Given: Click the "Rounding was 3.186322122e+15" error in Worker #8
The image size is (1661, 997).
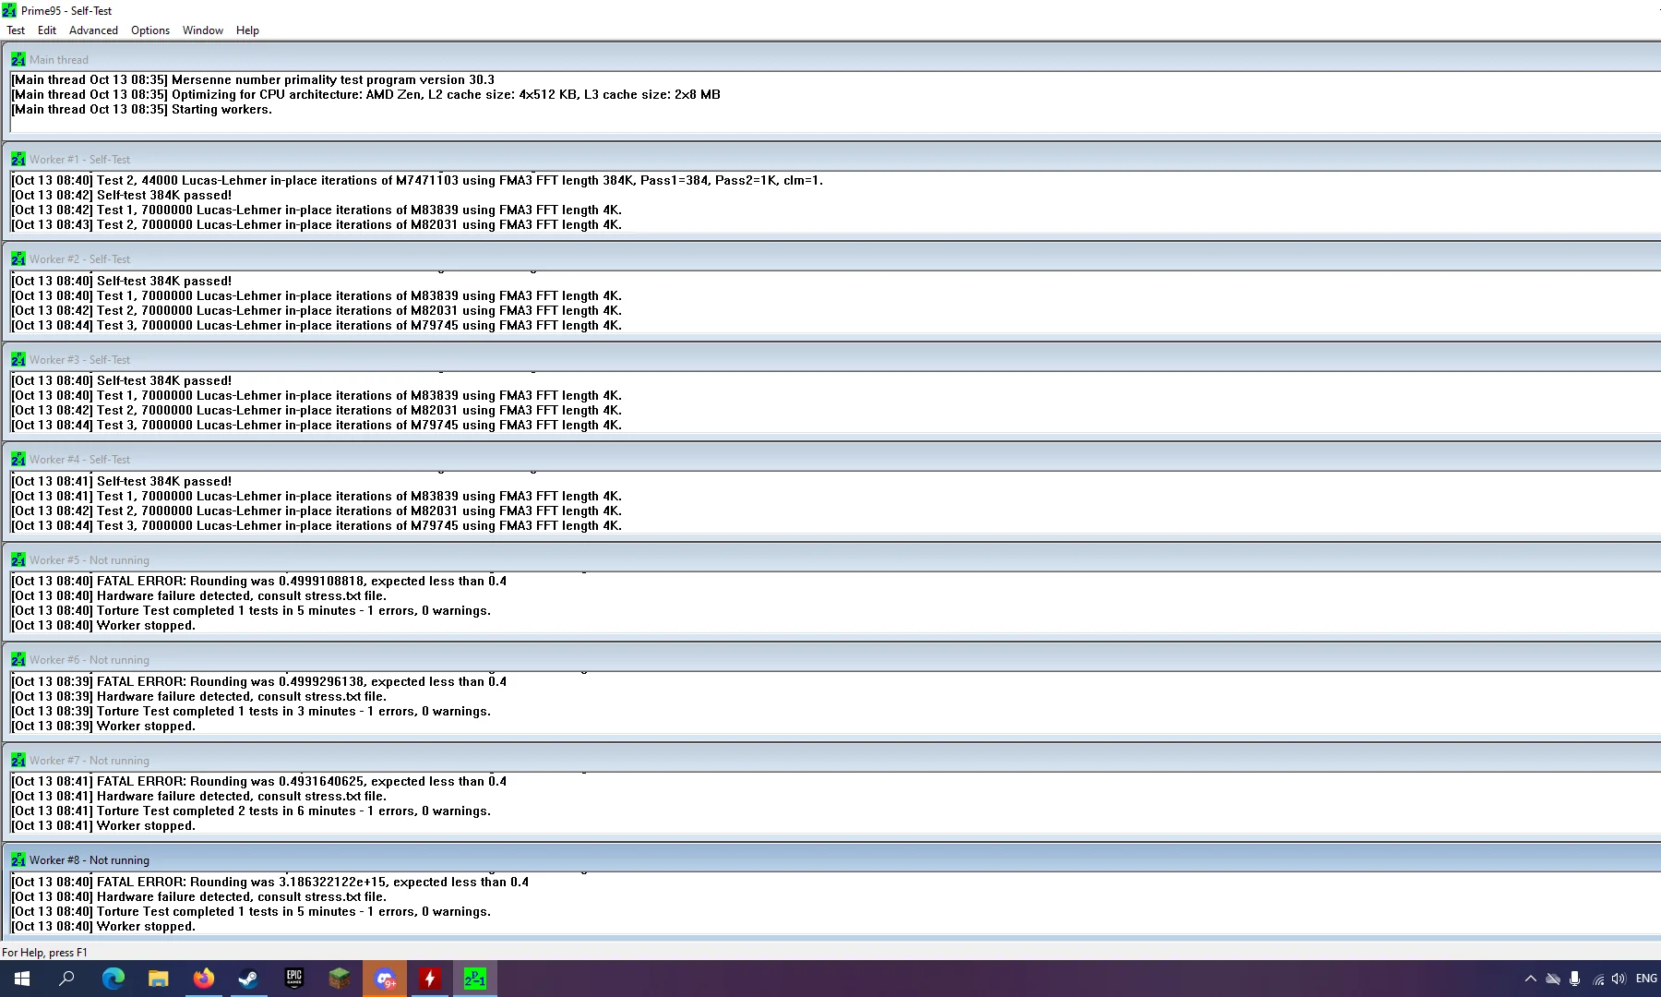Looking at the screenshot, I should coord(270,882).
